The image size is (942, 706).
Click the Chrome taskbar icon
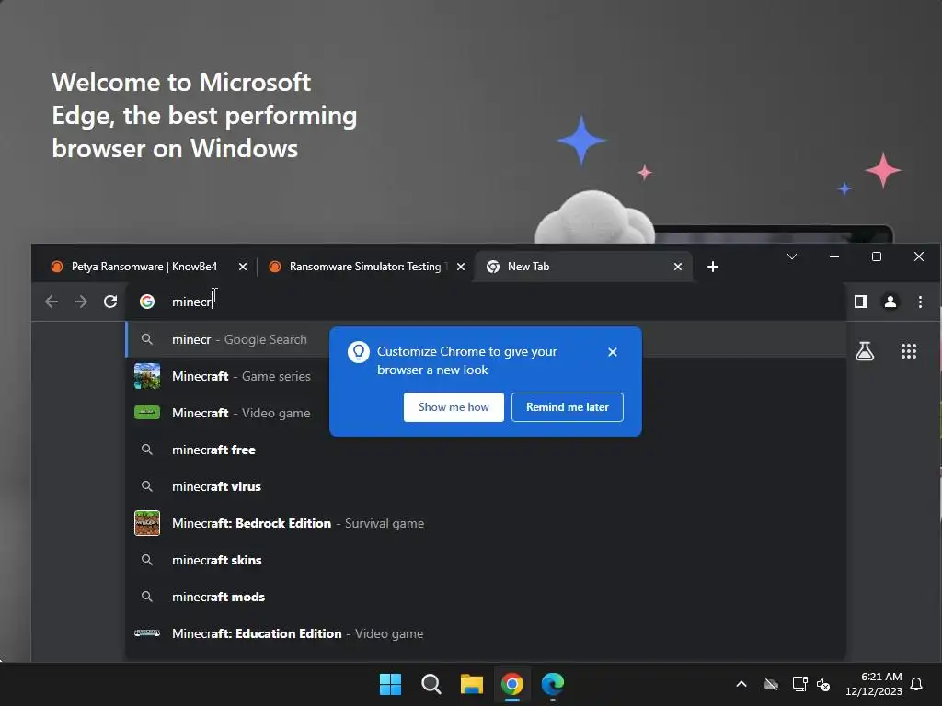click(x=512, y=684)
